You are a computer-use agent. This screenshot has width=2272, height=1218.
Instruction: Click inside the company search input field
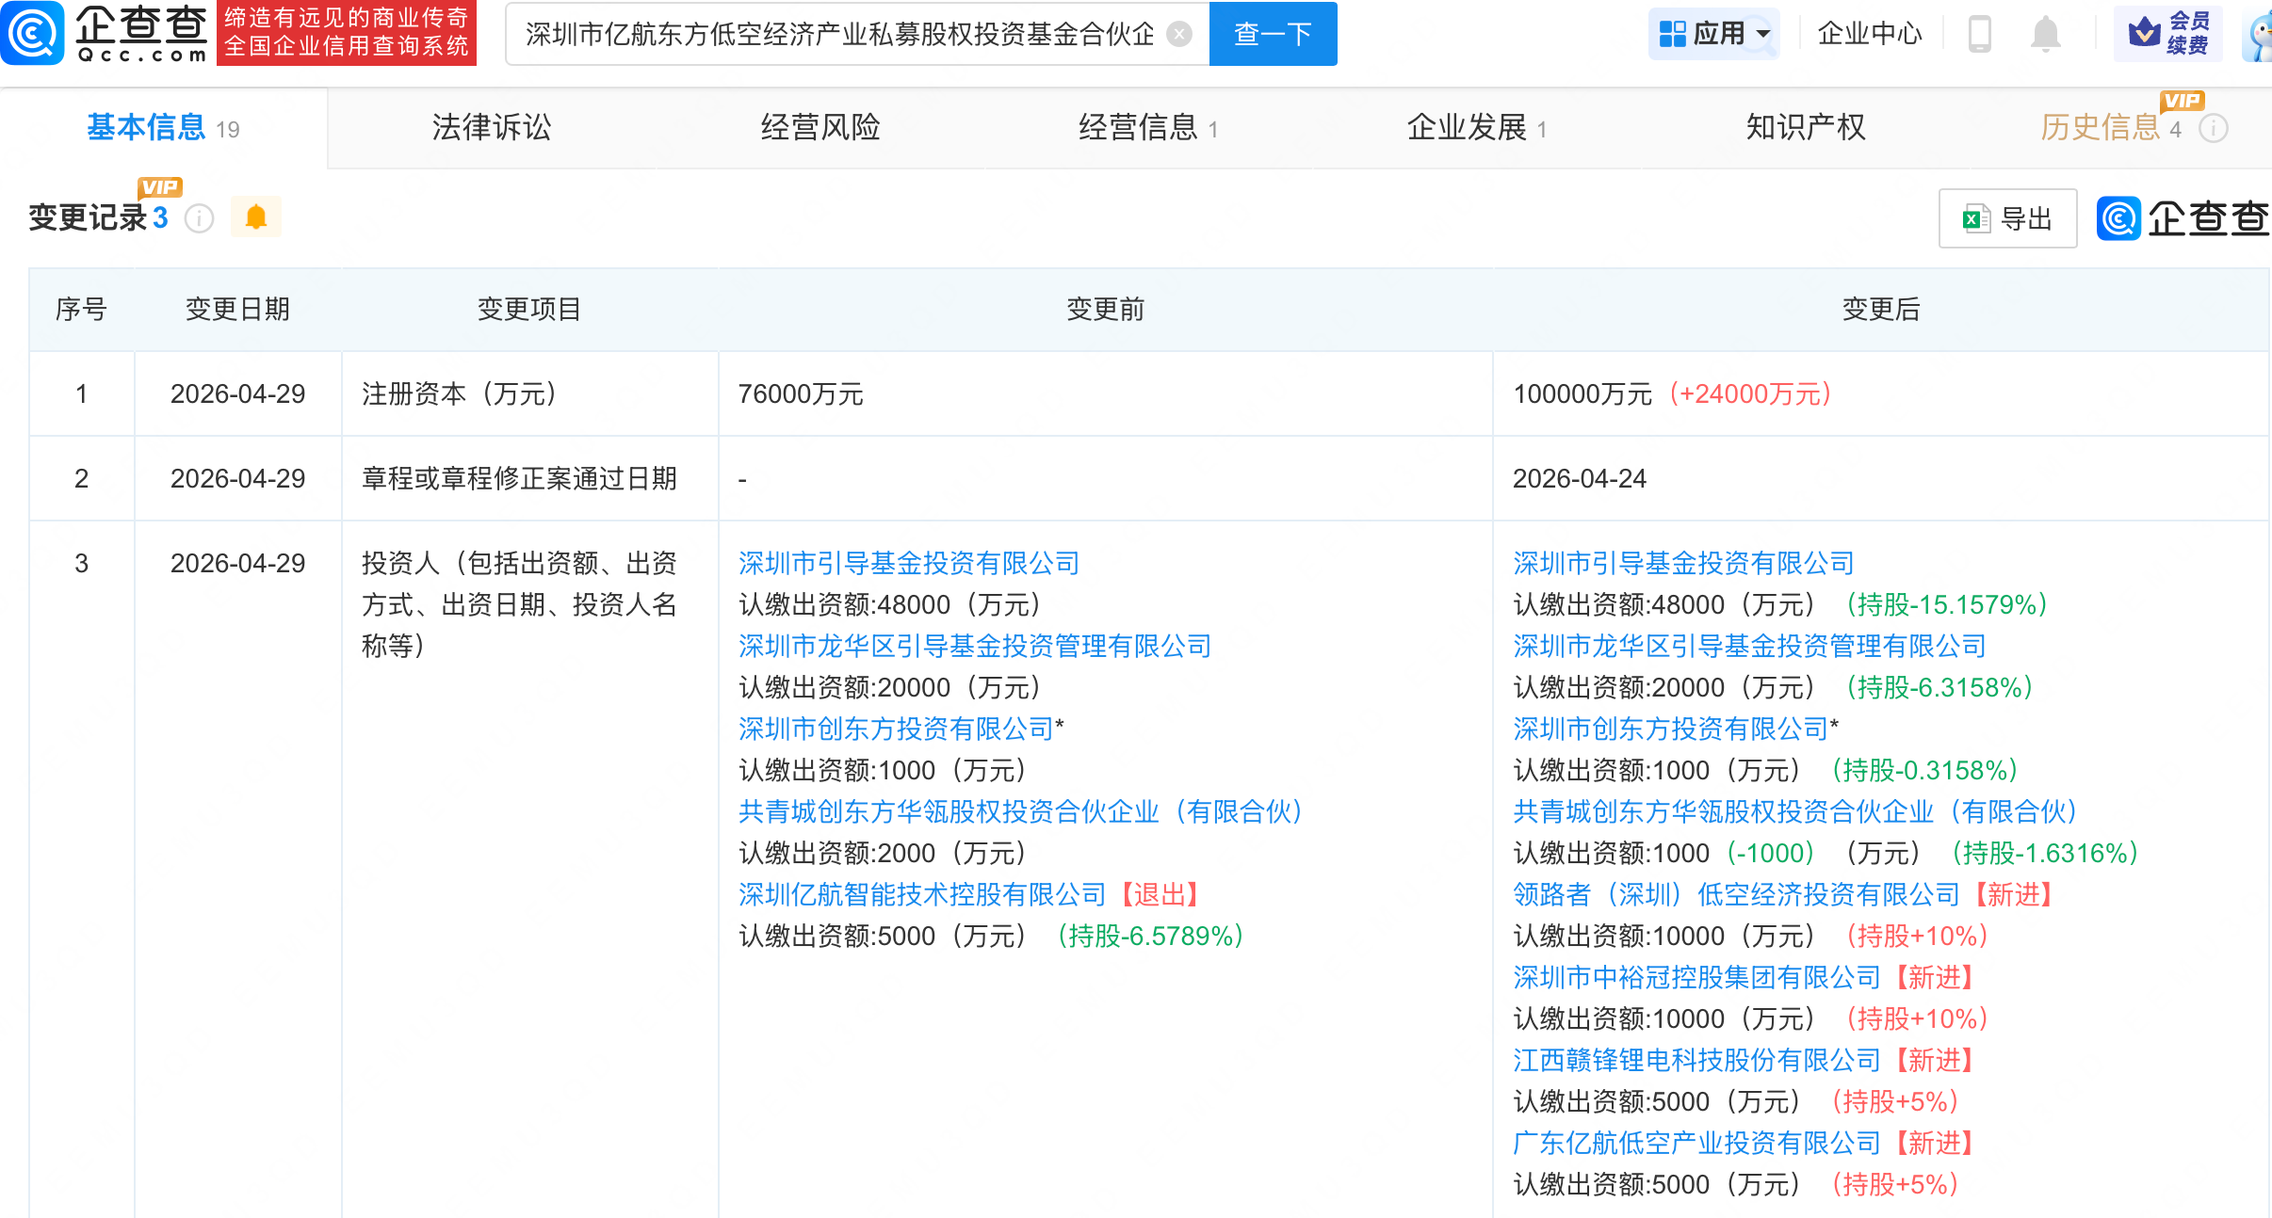point(838,35)
